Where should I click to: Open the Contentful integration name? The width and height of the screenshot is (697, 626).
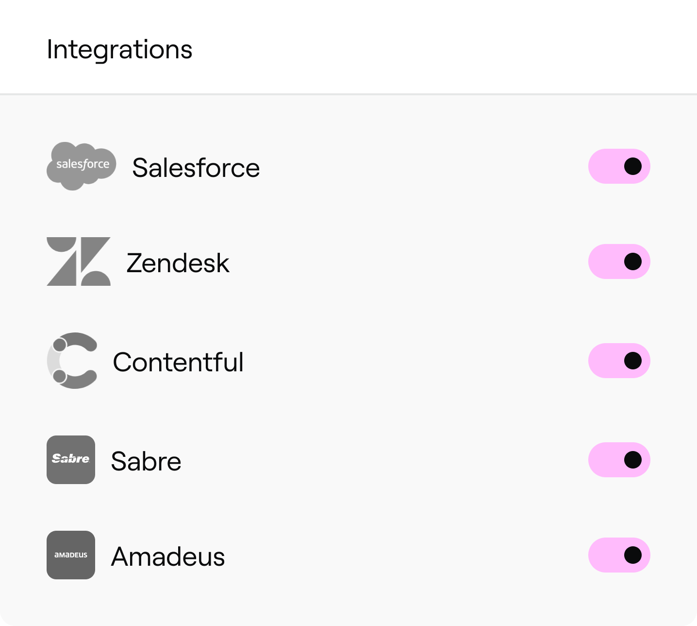(178, 362)
